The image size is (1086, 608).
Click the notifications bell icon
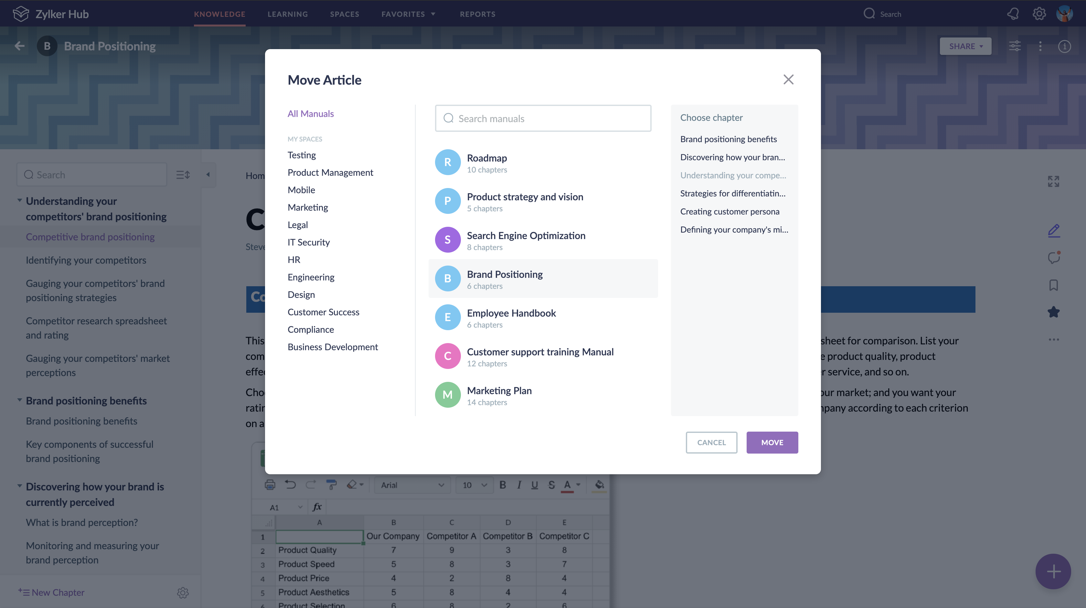coord(1013,14)
